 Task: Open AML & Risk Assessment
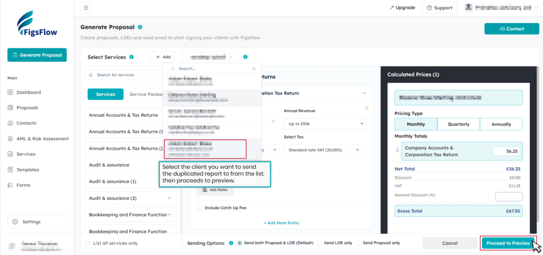[x=42, y=139]
